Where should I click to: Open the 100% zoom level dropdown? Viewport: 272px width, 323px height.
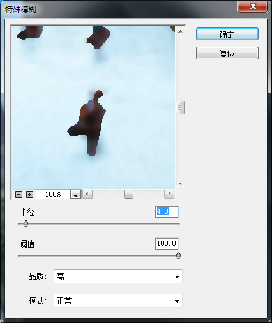76,194
